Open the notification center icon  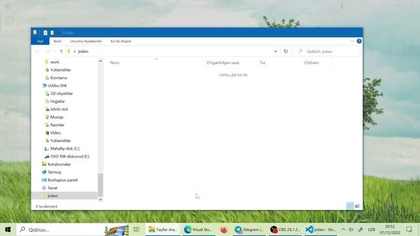point(409,229)
